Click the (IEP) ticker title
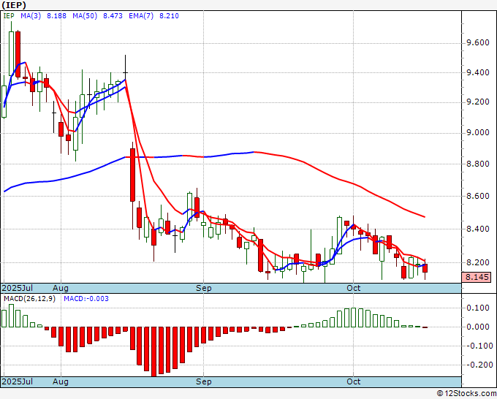Image resolution: width=497 pixels, height=399 pixels. pyautogui.click(x=14, y=5)
